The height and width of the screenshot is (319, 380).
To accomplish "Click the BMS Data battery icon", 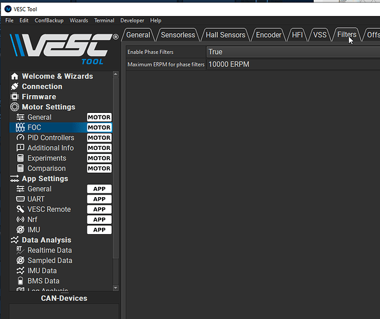I will pyautogui.click(x=20, y=281).
